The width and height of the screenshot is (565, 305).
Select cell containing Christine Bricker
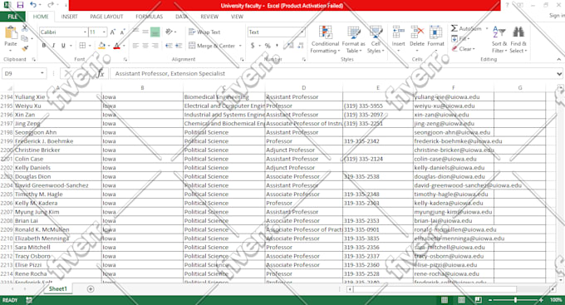click(x=57, y=150)
